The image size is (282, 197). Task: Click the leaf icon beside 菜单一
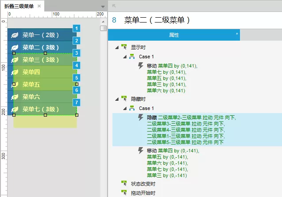(x=15, y=35)
